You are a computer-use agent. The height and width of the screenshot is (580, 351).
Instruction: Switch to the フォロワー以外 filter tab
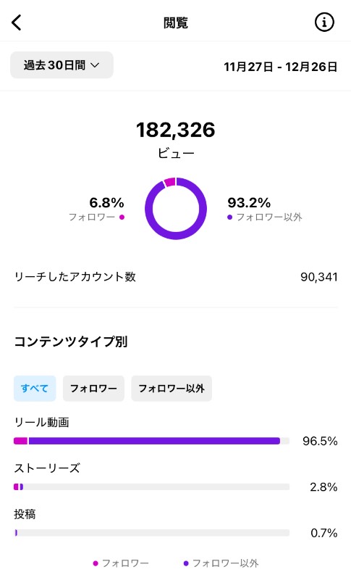tap(172, 389)
